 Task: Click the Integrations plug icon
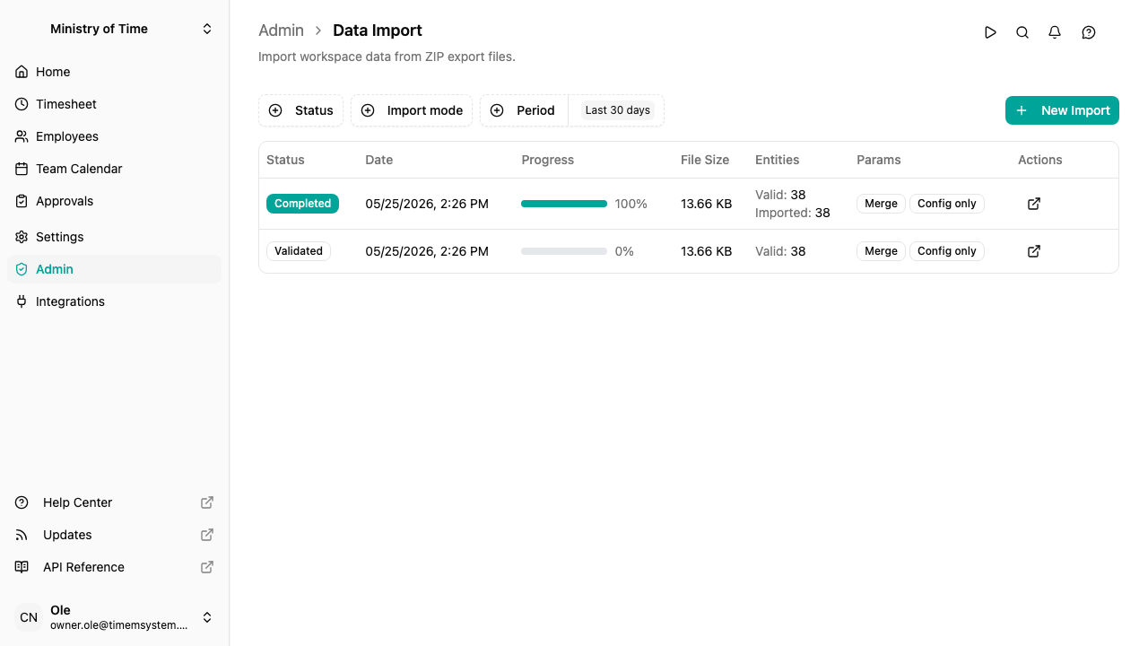[22, 301]
